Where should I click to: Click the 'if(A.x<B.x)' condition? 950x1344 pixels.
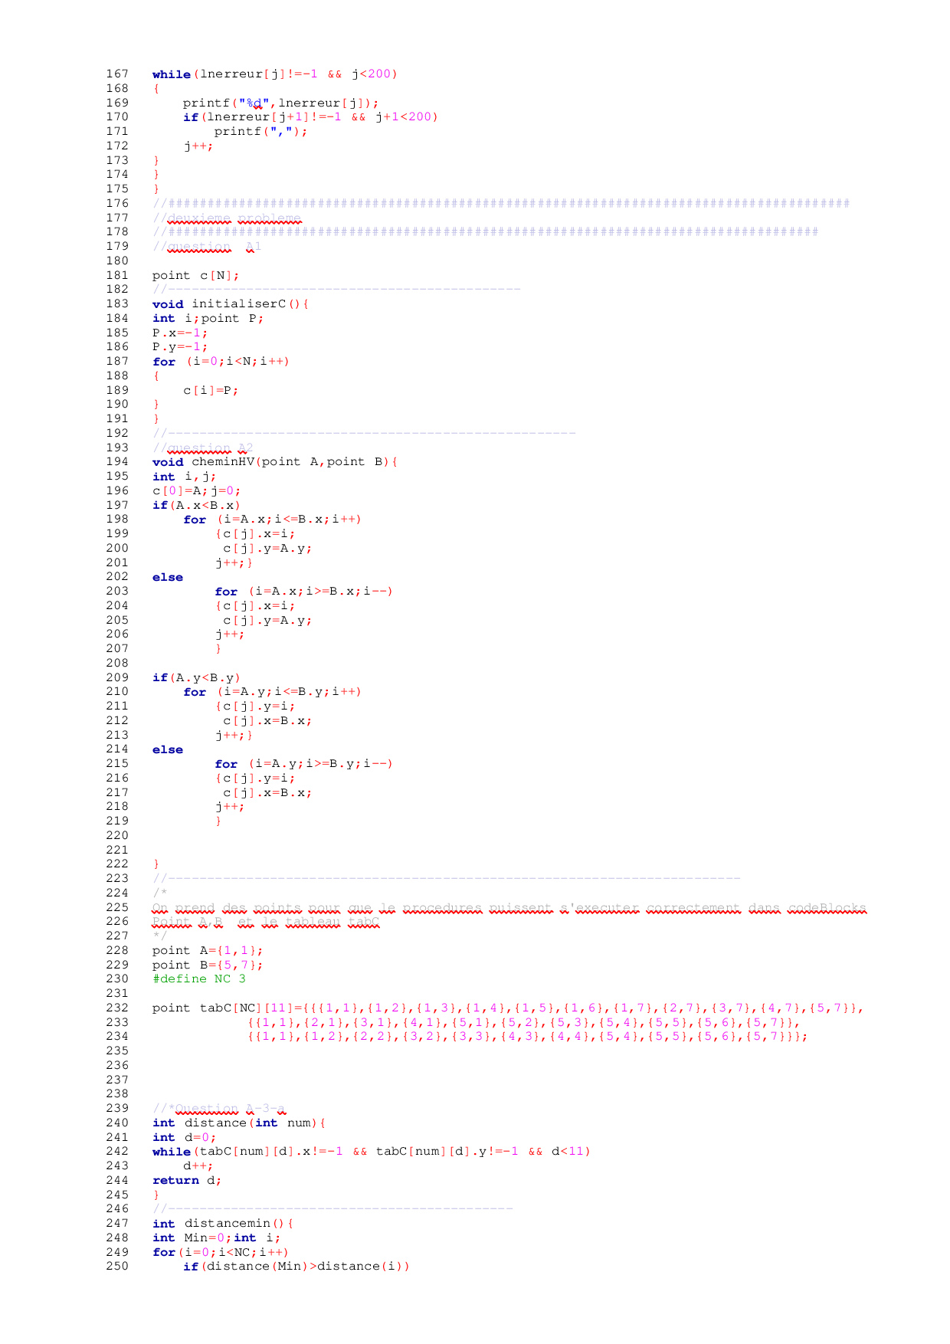[196, 506]
